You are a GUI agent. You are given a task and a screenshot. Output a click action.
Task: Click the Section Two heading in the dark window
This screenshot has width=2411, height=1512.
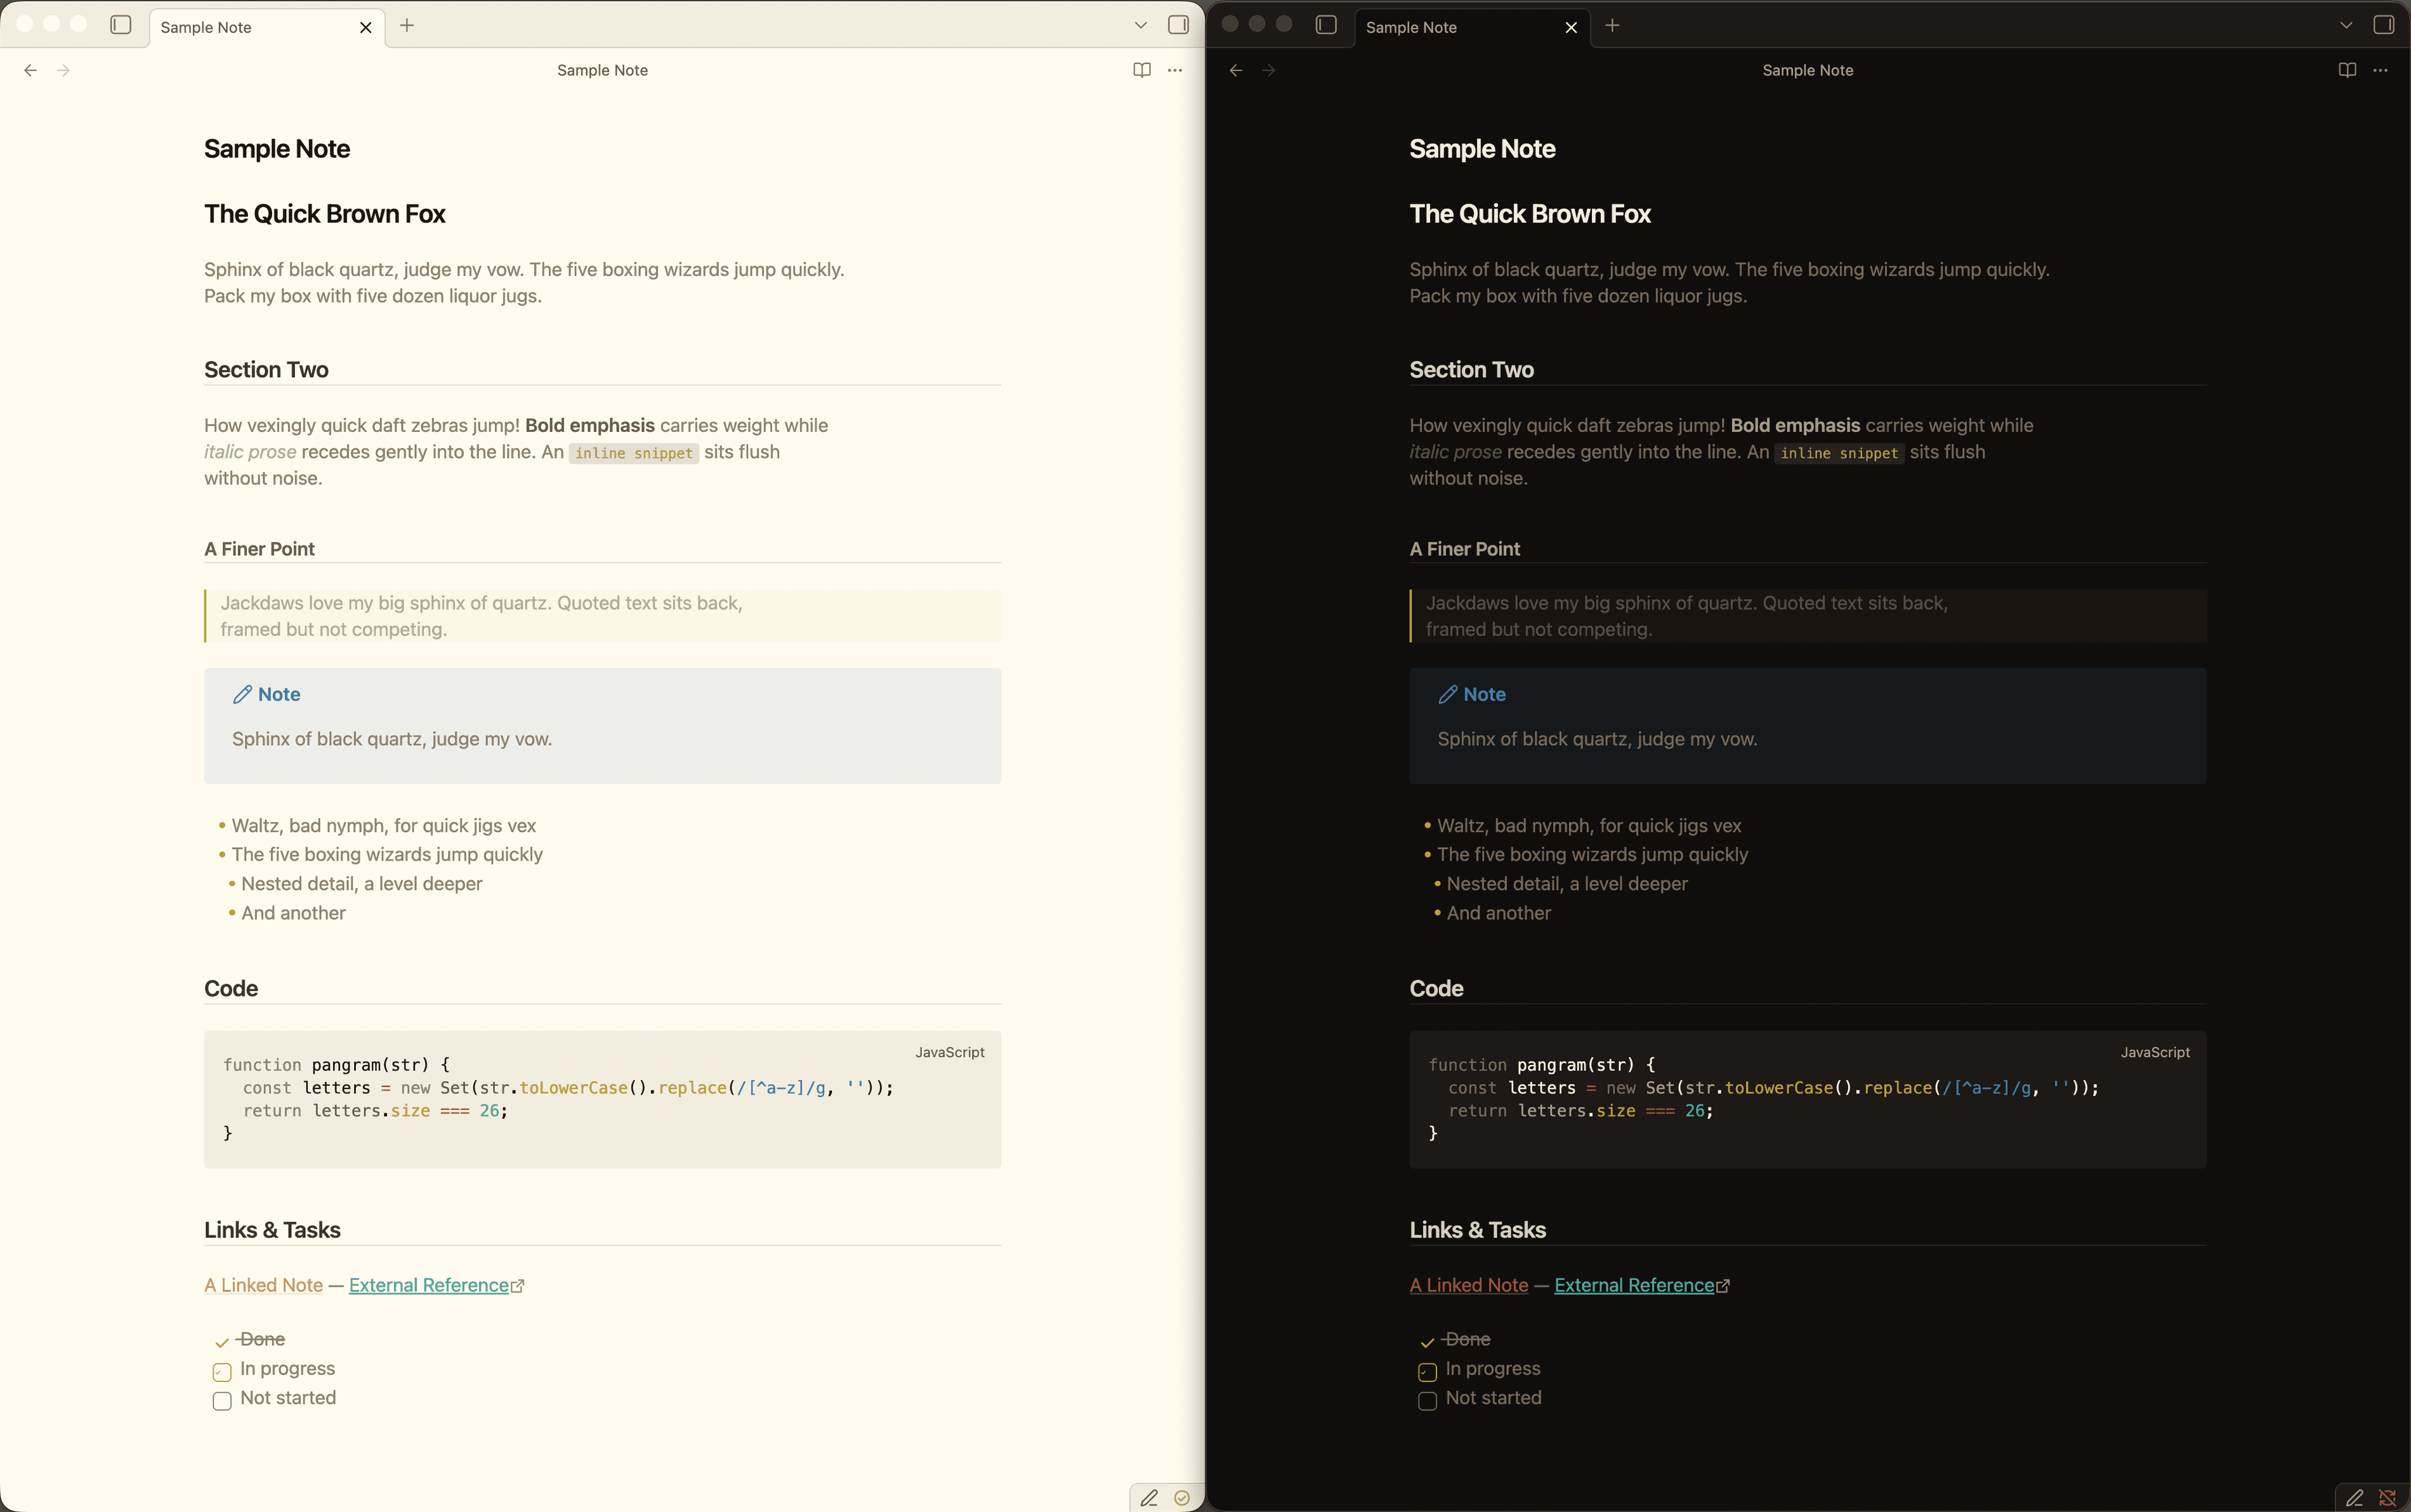click(1471, 370)
